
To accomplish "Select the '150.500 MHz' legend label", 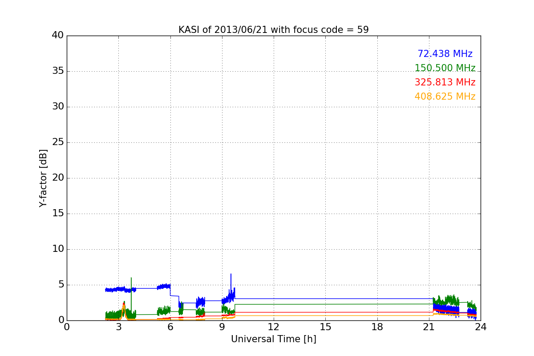I will point(445,68).
